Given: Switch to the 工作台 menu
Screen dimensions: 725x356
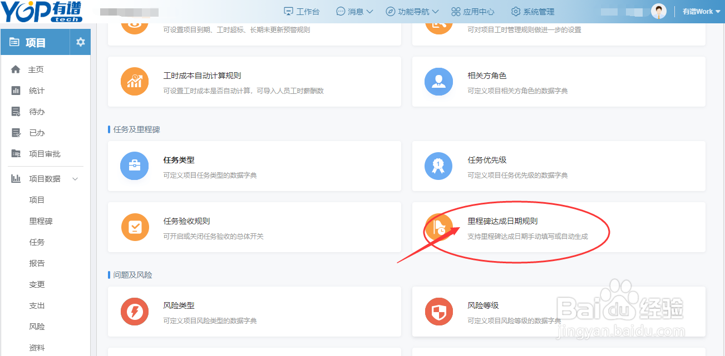Looking at the screenshot, I should tap(302, 11).
